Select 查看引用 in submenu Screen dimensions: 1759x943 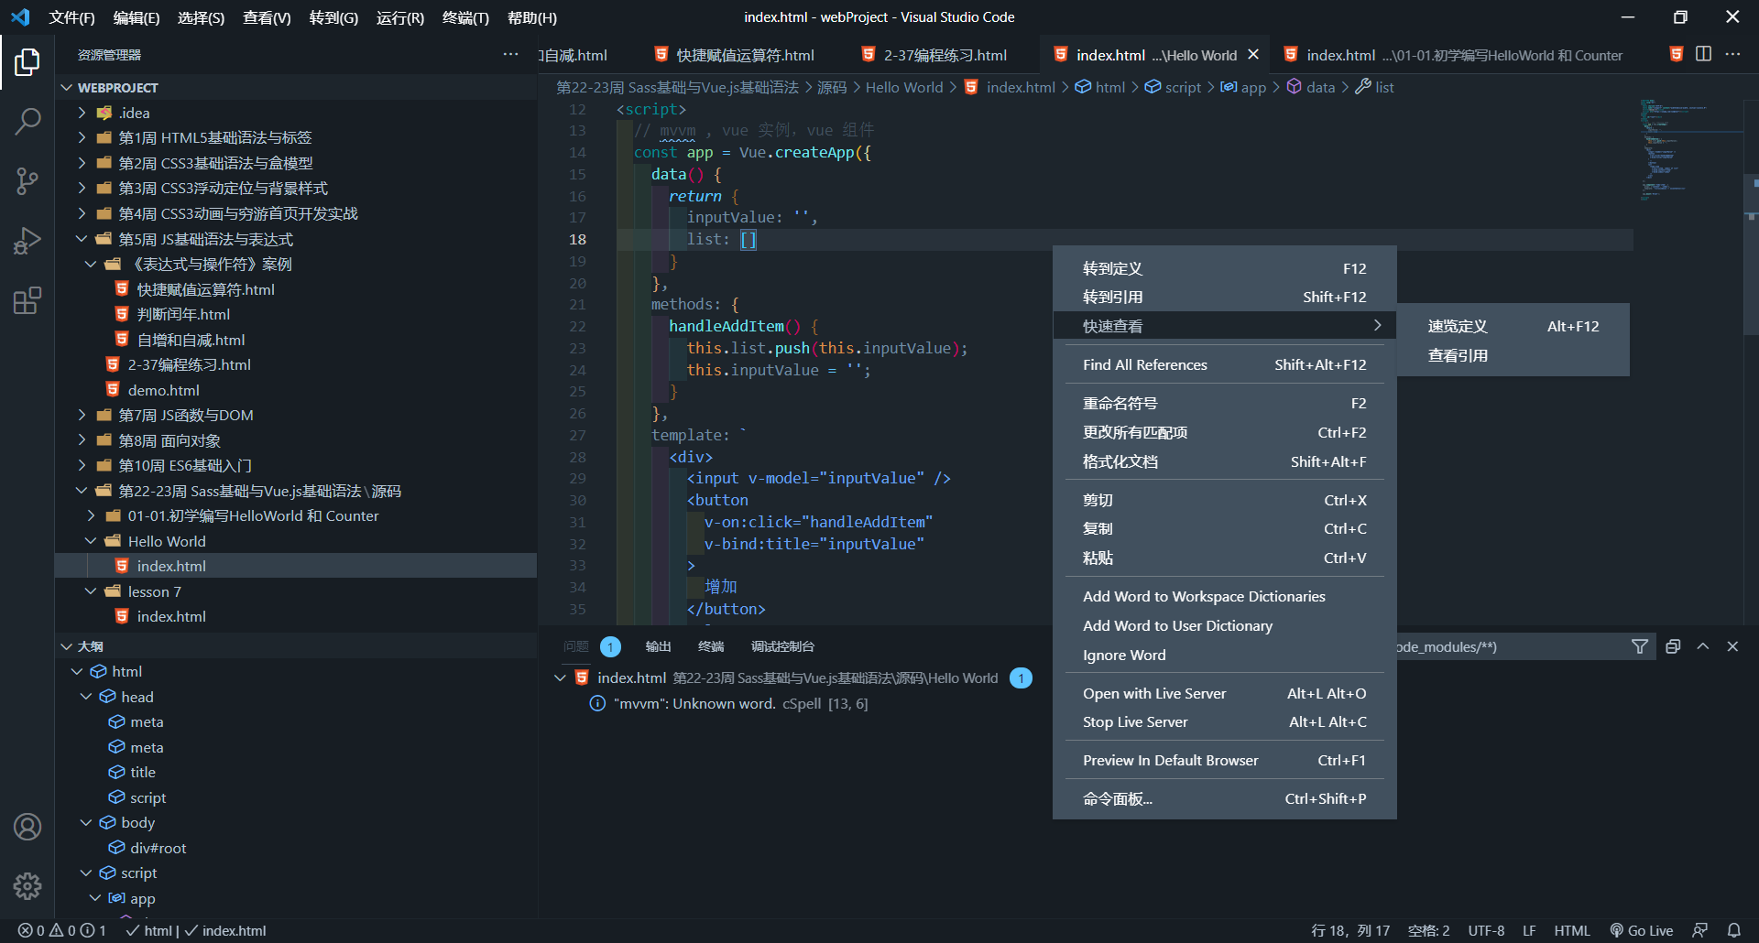click(x=1513, y=355)
